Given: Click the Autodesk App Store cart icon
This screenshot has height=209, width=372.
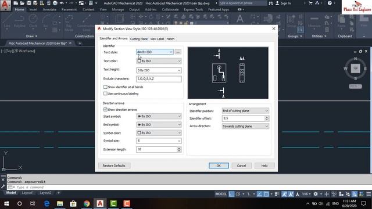Looking at the screenshot, I should (310, 3).
